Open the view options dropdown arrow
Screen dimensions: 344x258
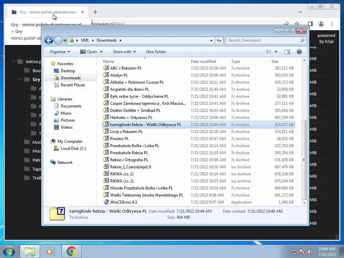pyautogui.click(x=276, y=52)
